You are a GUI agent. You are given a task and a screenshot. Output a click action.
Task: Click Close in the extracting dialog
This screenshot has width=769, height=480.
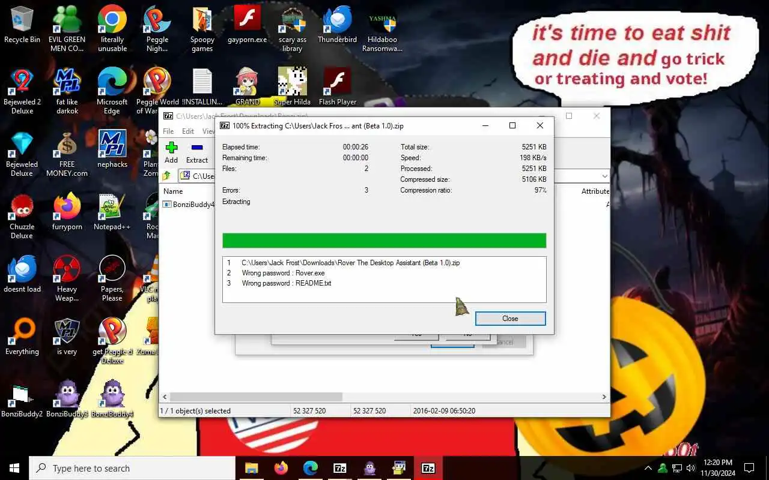(510, 319)
